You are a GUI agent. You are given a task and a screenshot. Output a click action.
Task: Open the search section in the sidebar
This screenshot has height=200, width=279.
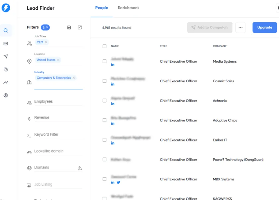click(6, 31)
